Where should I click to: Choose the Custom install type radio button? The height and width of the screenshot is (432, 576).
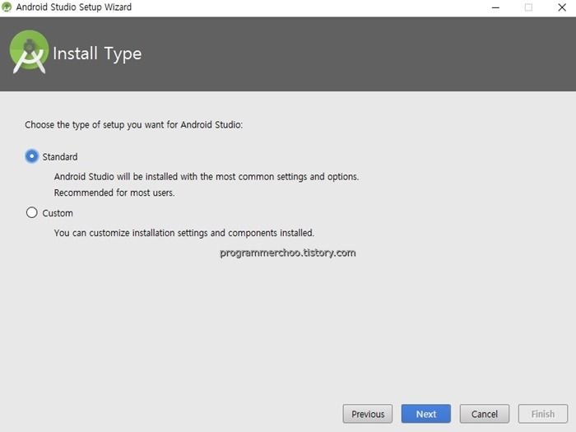[32, 212]
